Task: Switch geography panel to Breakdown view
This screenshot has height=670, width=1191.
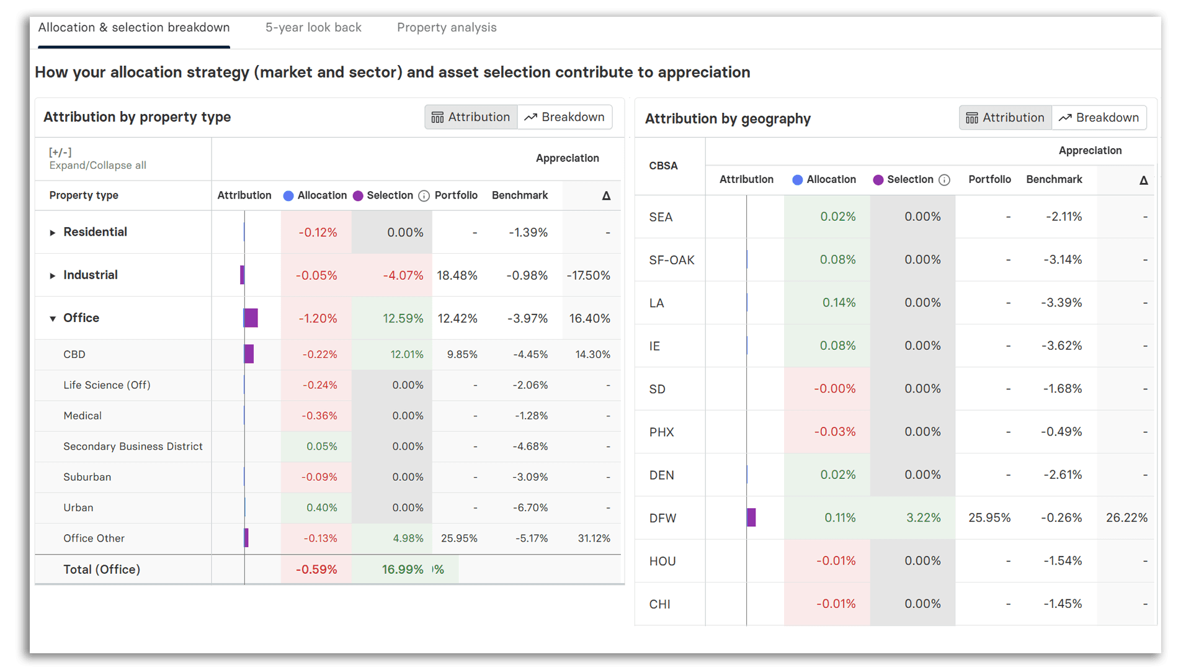Action: click(1099, 117)
